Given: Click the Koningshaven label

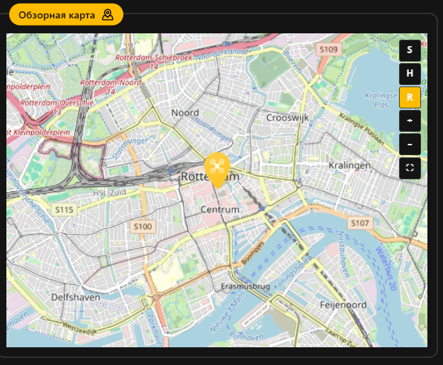Looking at the screenshot, I should tap(293, 272).
